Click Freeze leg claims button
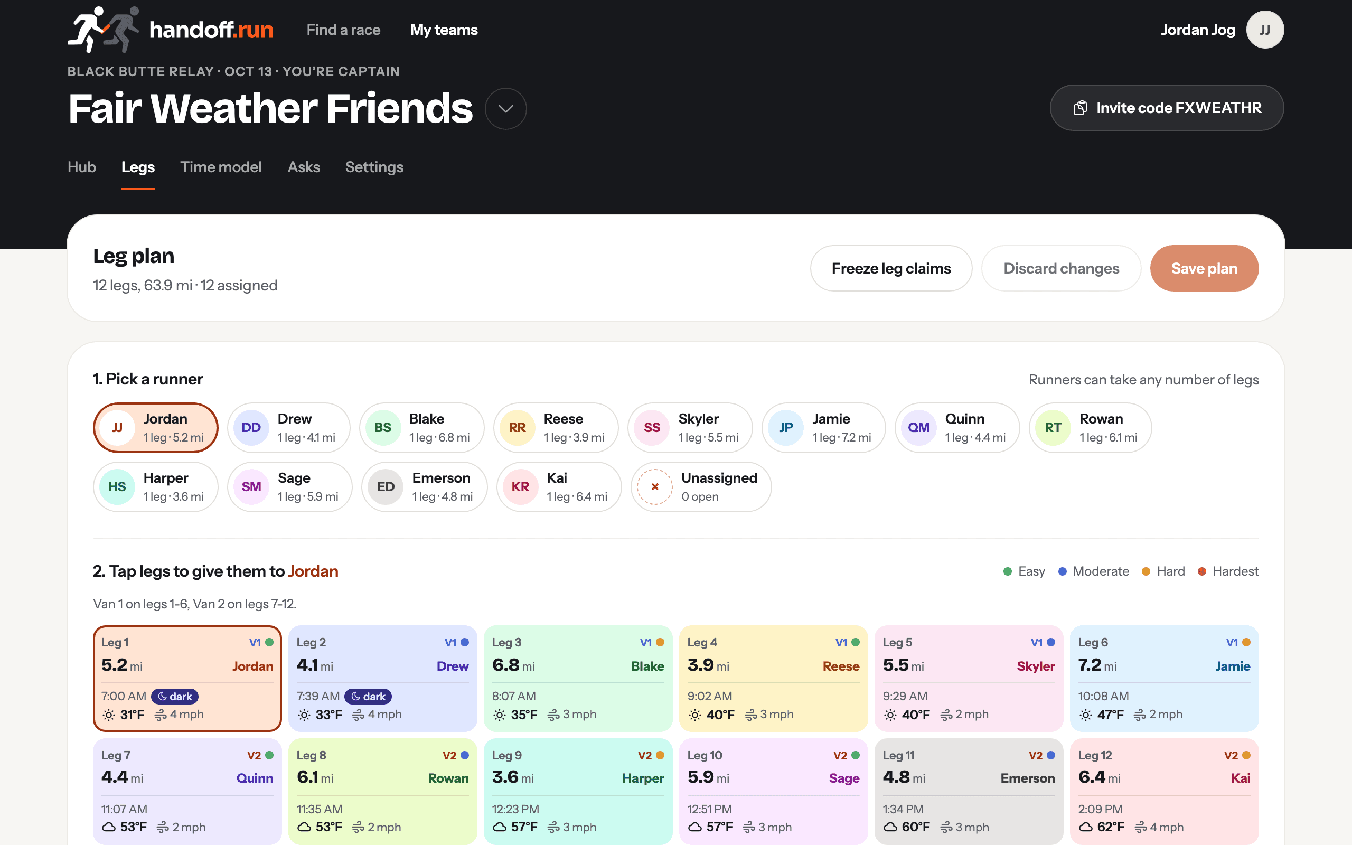 (891, 268)
